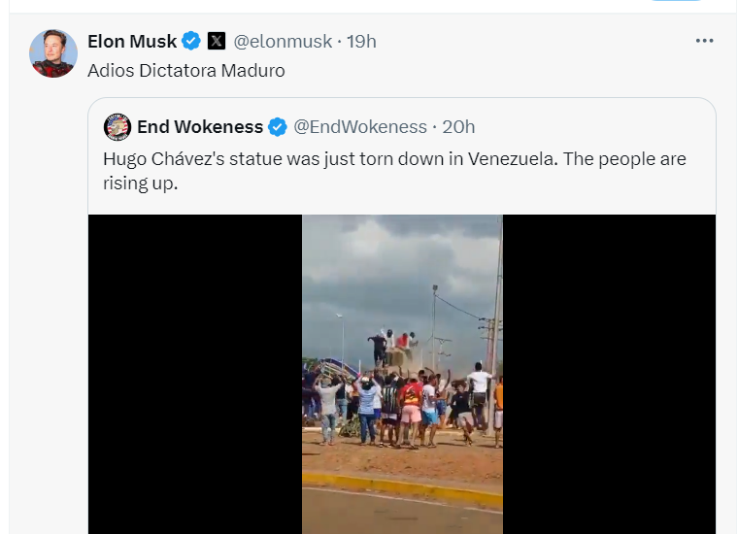Image resolution: width=738 pixels, height=534 pixels.
Task: Play the video of the crowd
Action: (402, 374)
